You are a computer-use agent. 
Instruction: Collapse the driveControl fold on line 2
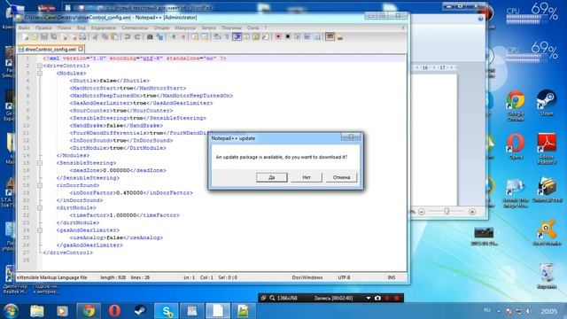click(x=40, y=66)
